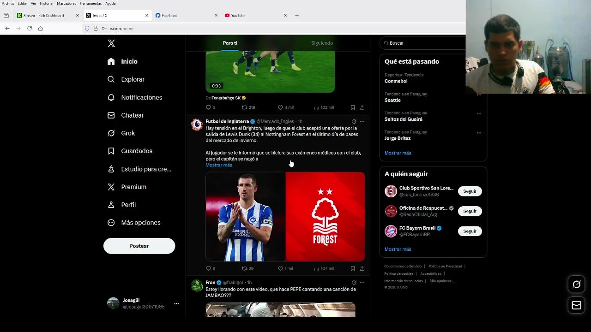Open Guardados bookmarks

tap(130, 151)
